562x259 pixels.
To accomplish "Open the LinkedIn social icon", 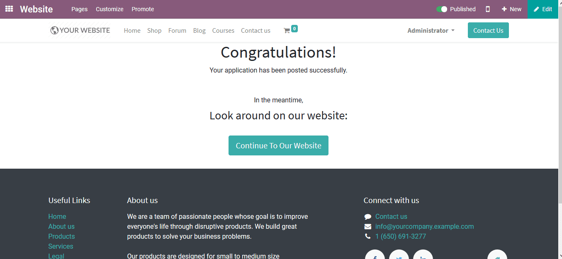I will pos(423,255).
